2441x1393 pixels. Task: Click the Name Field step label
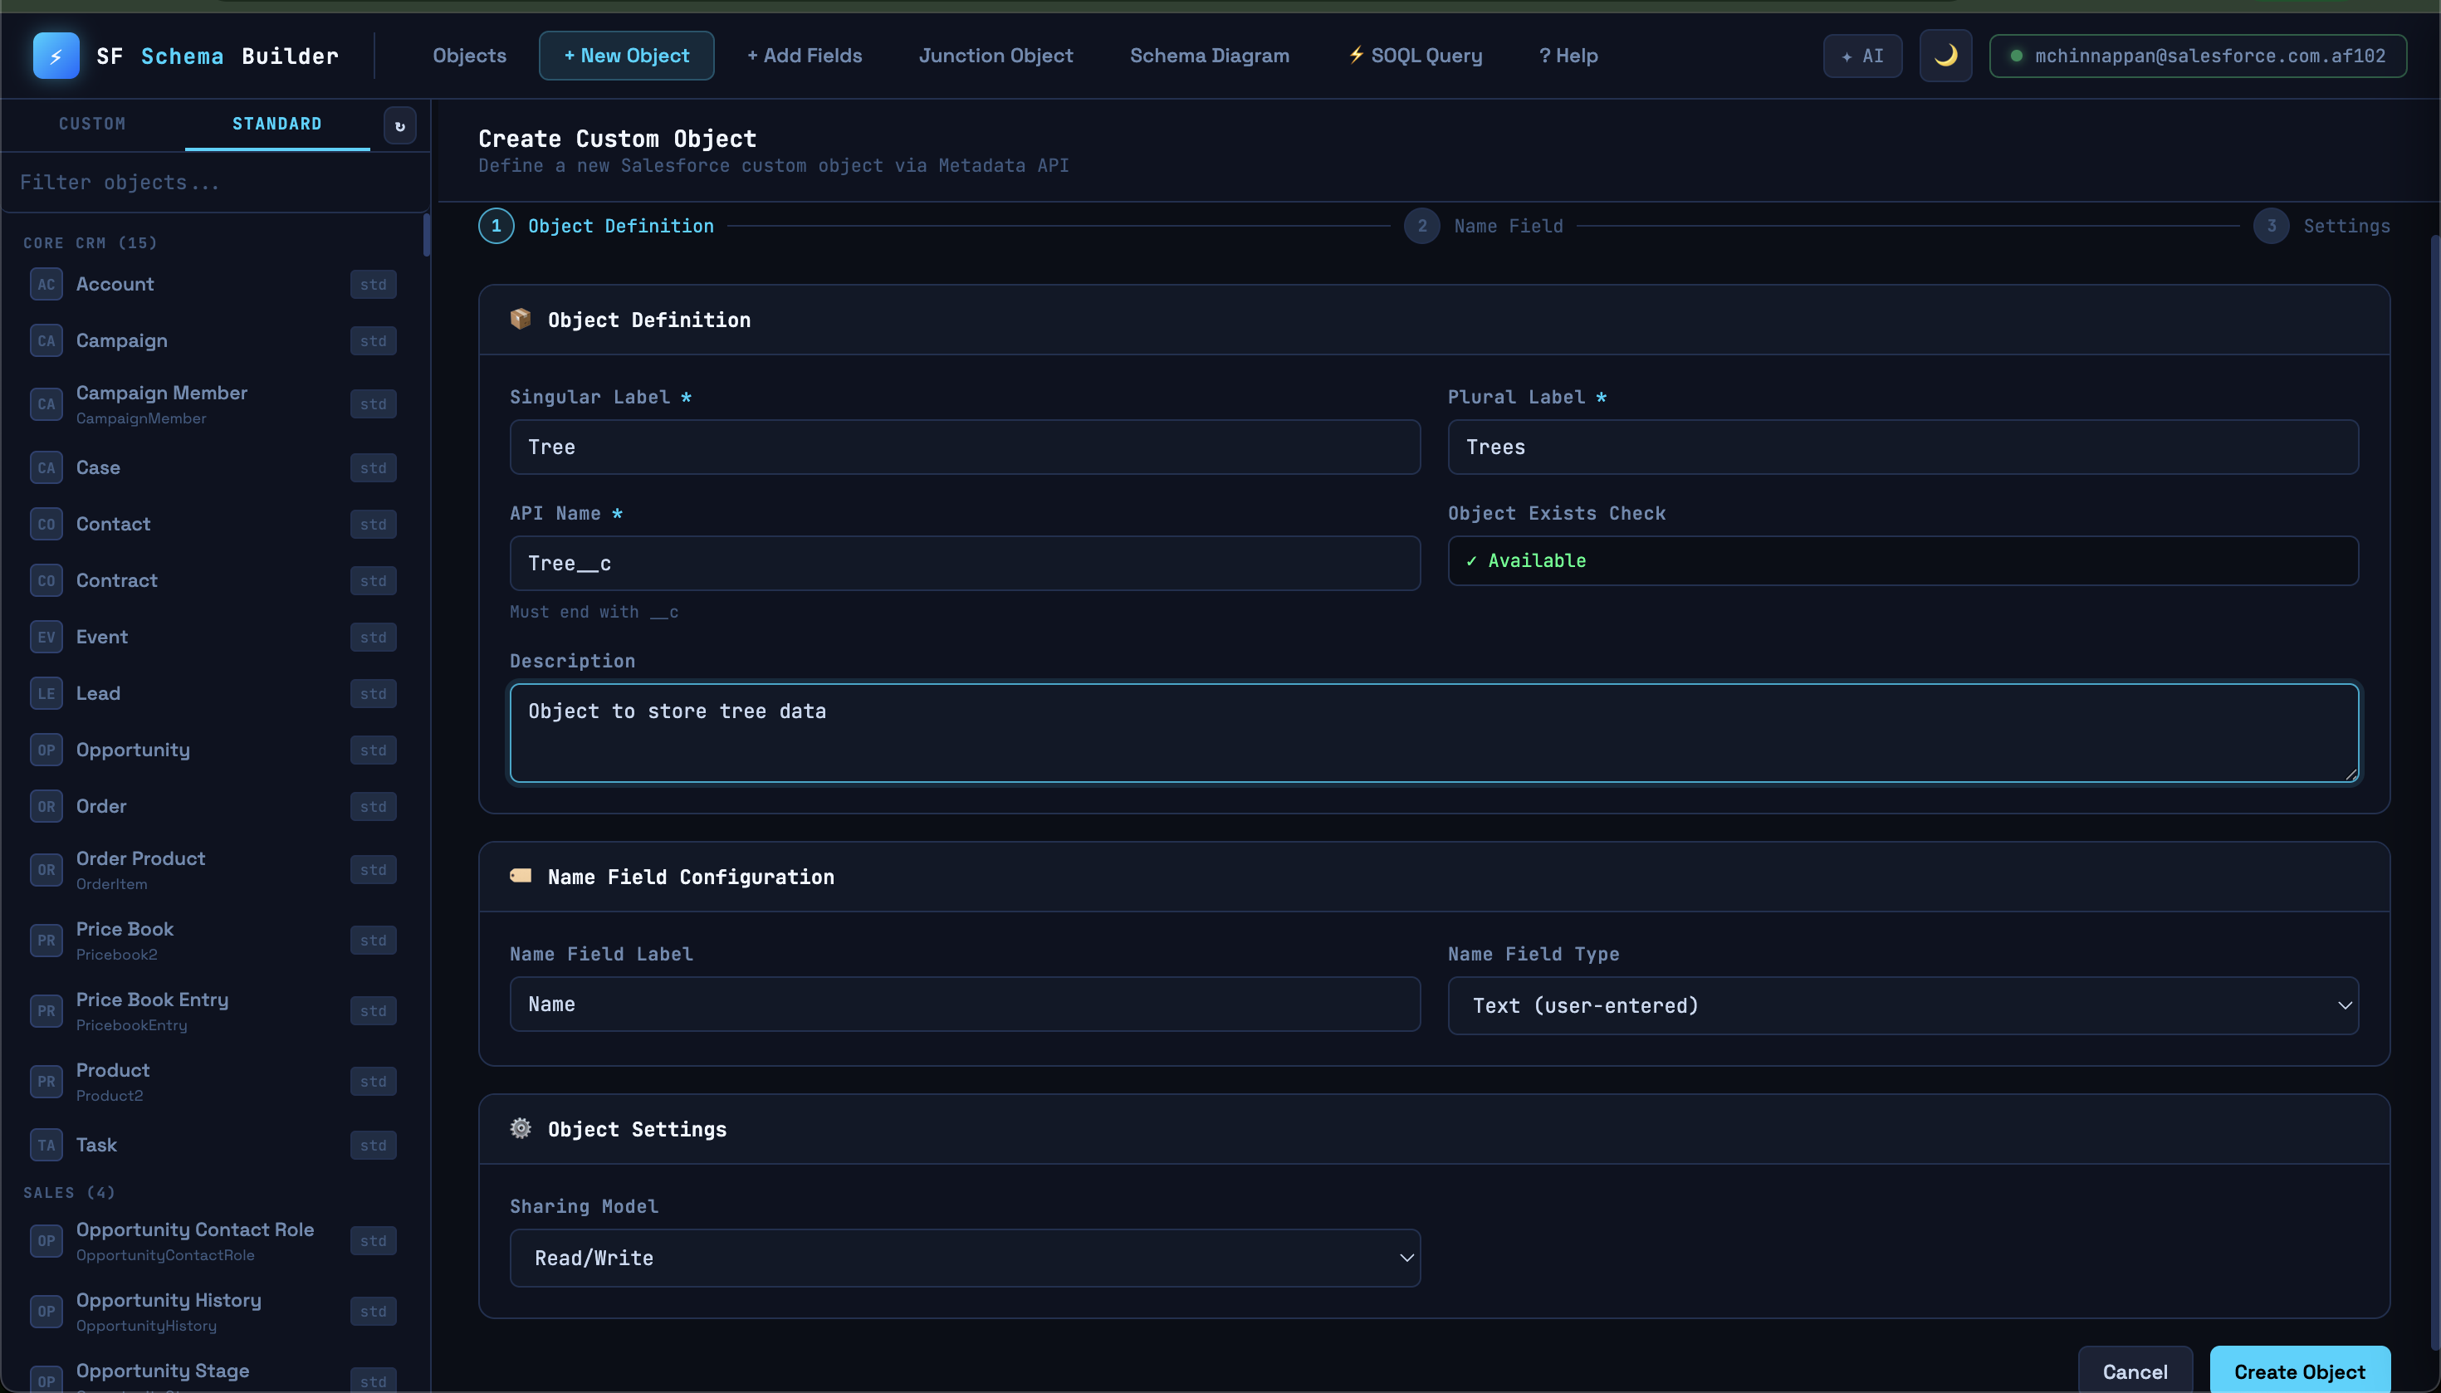1508,227
